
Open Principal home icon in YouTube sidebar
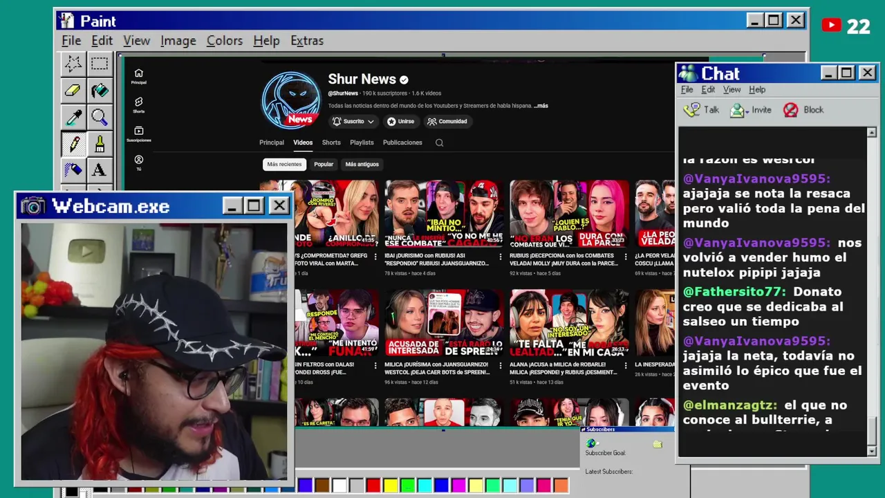(x=138, y=76)
